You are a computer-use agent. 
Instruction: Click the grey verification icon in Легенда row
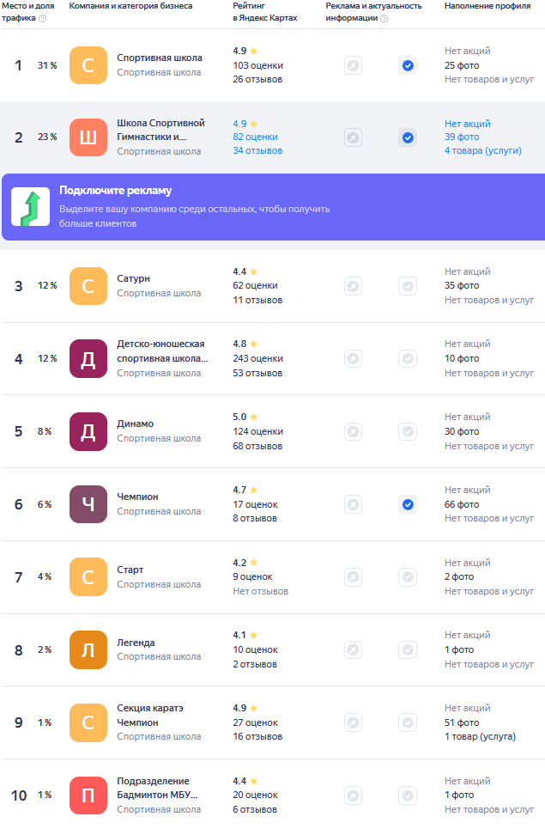click(408, 649)
